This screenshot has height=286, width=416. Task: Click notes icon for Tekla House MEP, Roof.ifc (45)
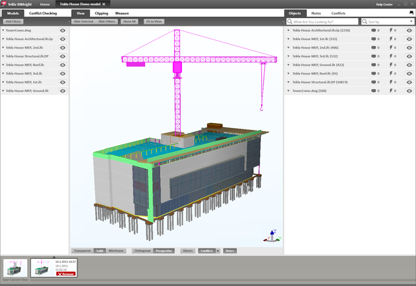373,73
